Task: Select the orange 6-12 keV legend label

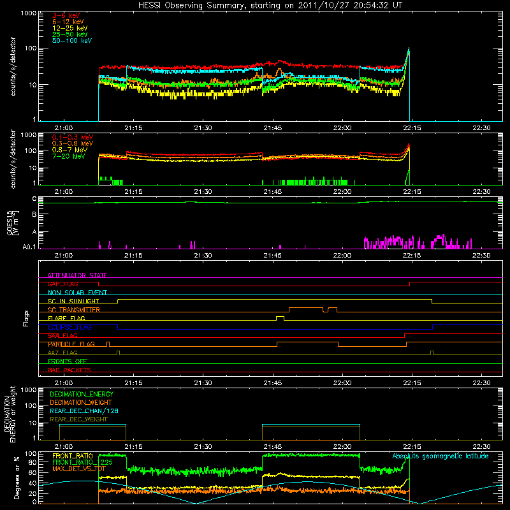Action: 68,22
